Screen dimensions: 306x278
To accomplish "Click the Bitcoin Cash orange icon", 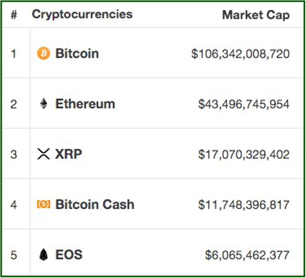I will point(43,204).
